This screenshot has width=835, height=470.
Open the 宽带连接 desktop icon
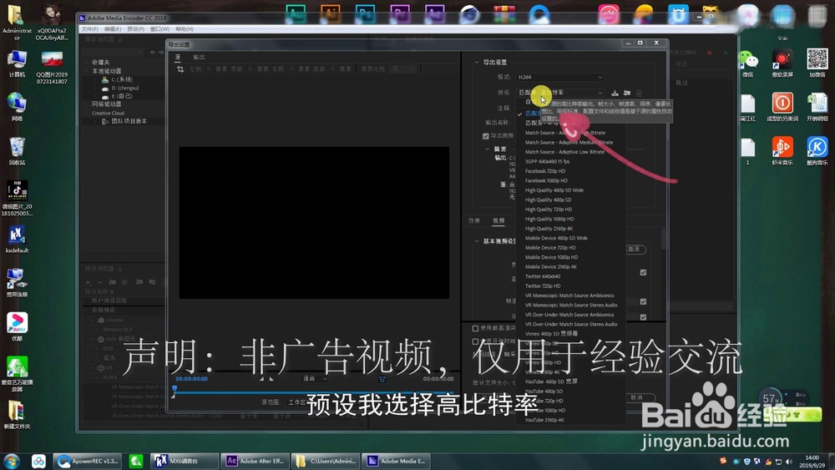pos(17,283)
